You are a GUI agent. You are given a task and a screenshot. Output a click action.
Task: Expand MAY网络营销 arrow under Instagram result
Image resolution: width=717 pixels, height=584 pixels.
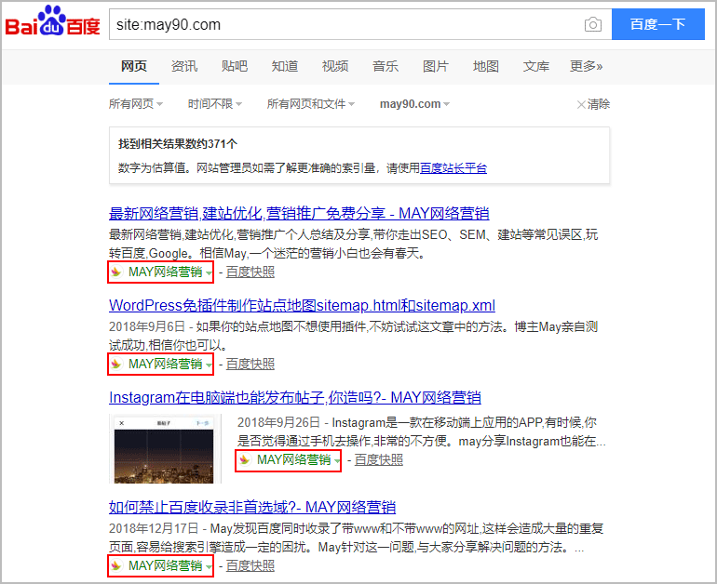coord(337,460)
